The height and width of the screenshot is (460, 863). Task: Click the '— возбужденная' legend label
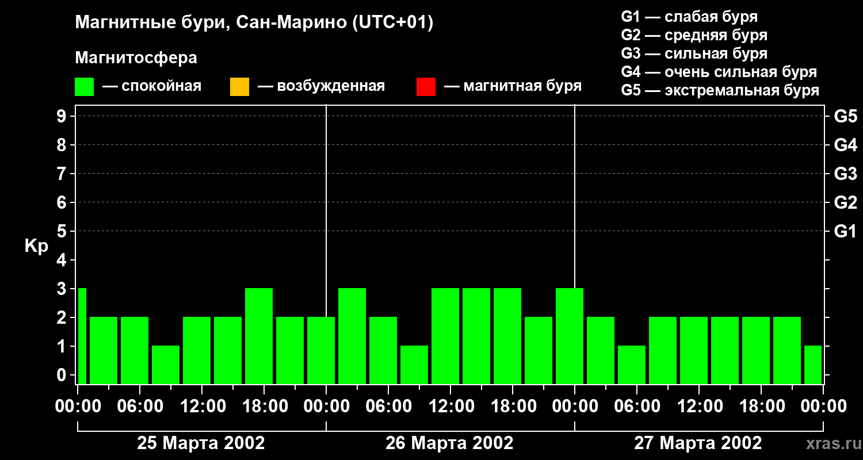click(x=321, y=86)
